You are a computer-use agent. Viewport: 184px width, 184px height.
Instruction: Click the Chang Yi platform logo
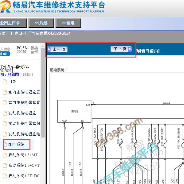(6, 6)
